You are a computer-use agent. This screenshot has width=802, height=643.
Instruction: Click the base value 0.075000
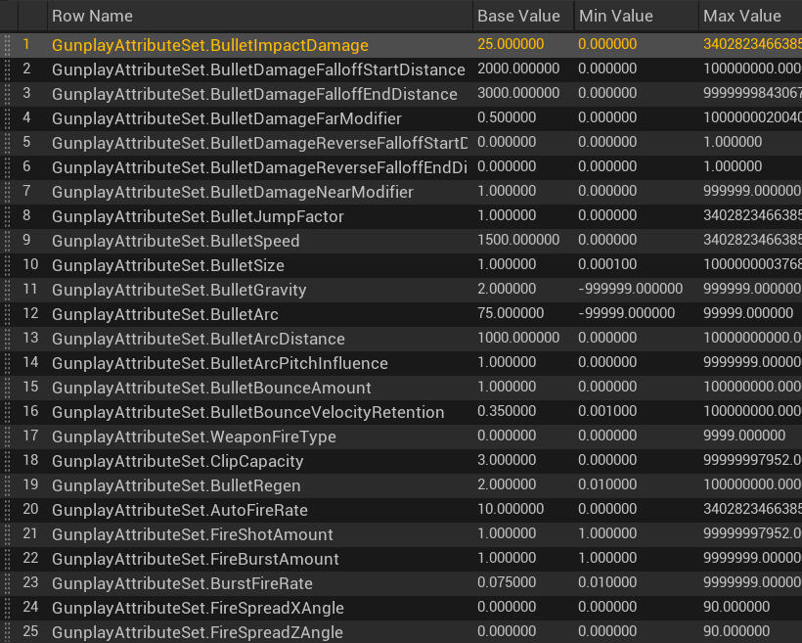pyautogui.click(x=507, y=582)
